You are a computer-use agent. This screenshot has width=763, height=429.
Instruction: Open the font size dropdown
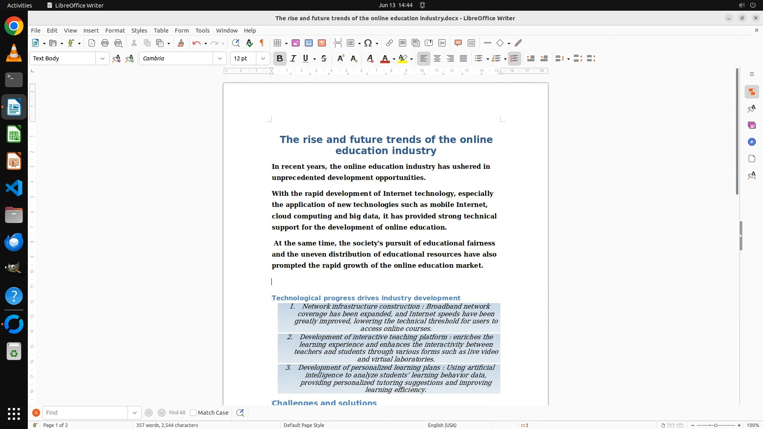coord(263,58)
